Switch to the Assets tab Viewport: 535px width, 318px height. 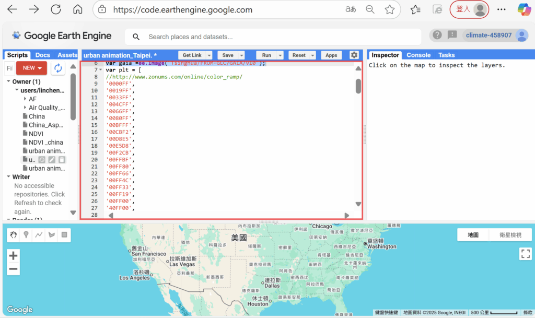click(x=67, y=55)
